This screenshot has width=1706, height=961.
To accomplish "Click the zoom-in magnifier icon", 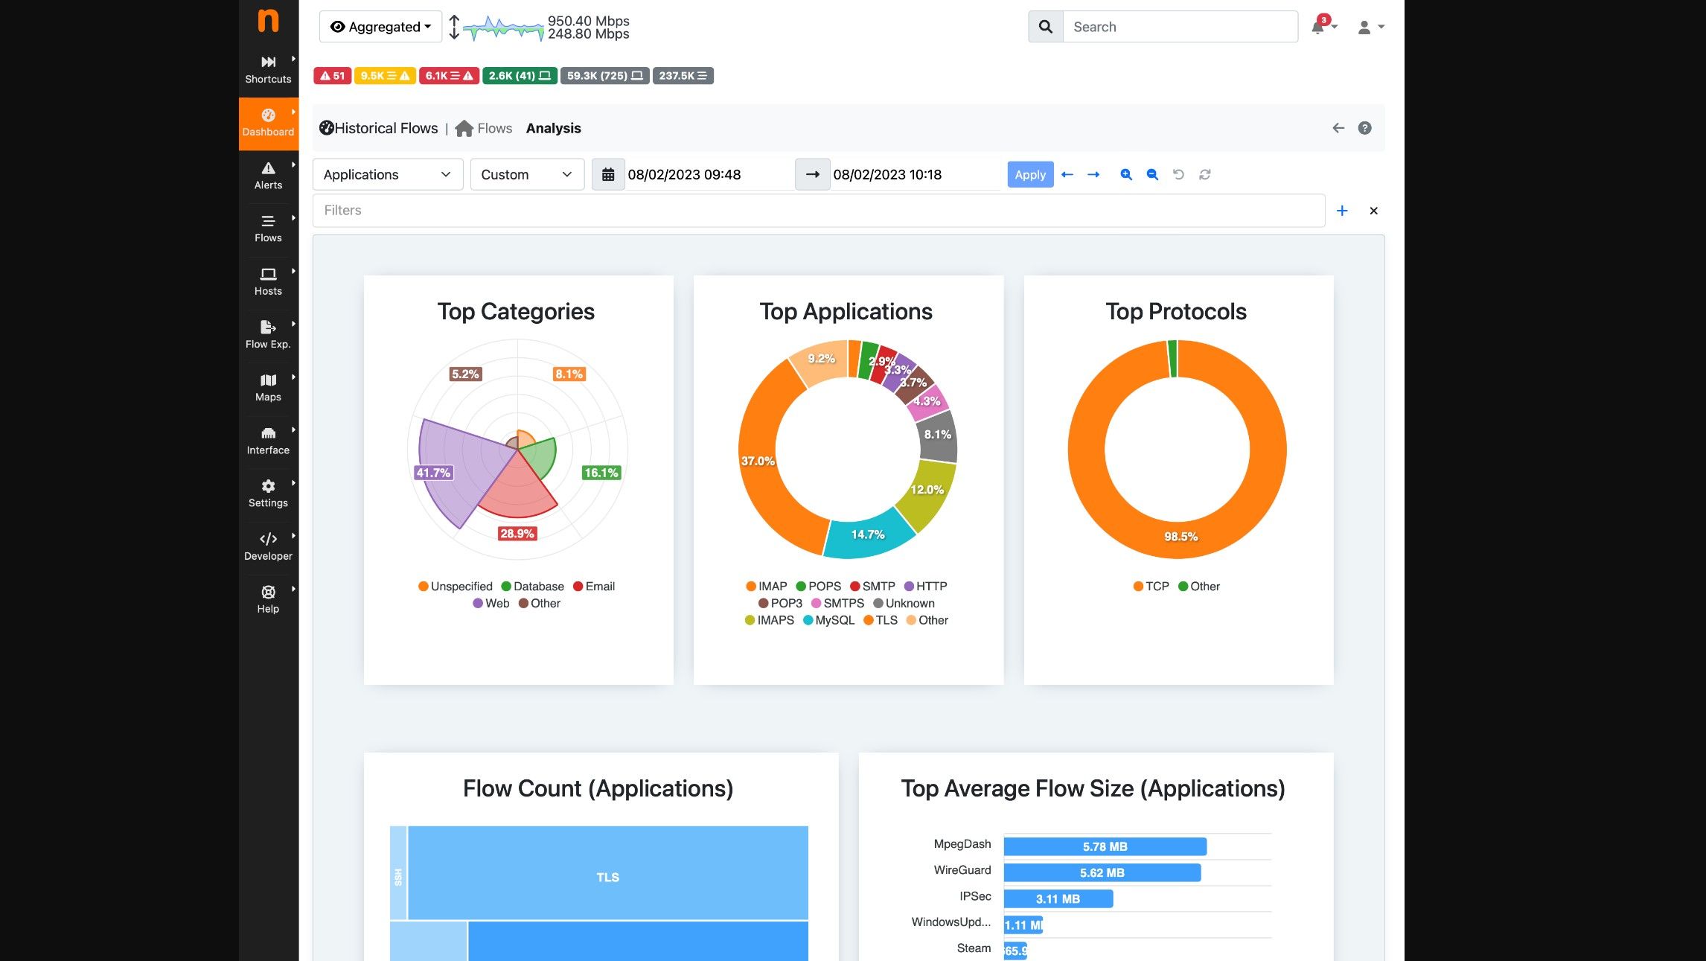I will (x=1124, y=175).
